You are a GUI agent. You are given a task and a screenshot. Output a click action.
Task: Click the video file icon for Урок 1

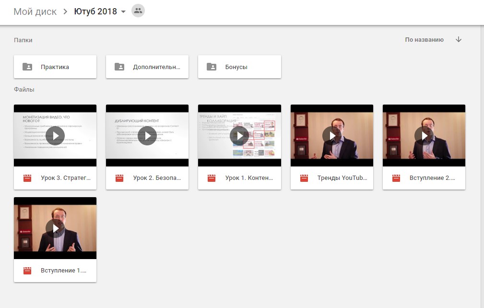212,178
